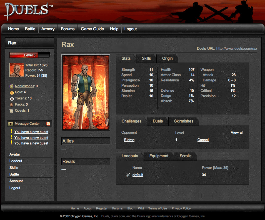Click the 'Record: 7-5' text
The height and width of the screenshot is (220, 265).
tap(34, 70)
